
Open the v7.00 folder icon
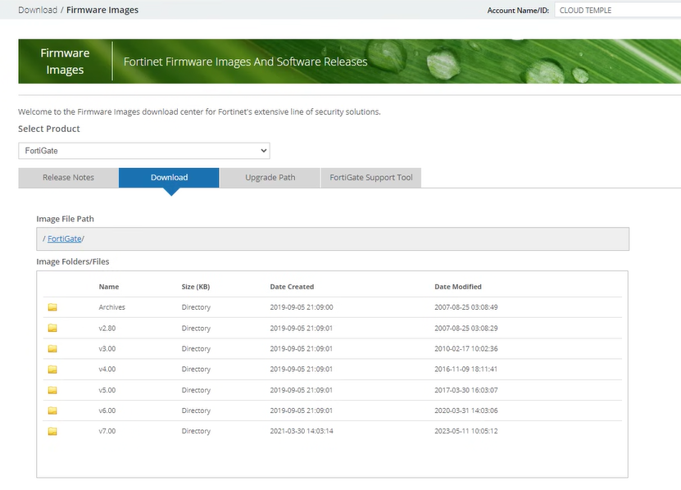click(52, 431)
